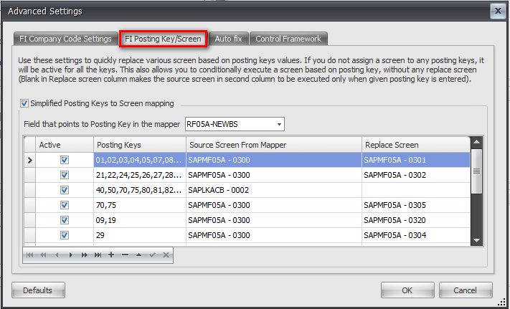Click source screen cell in 09,19 row
This screenshot has width=510, height=309.
[274, 220]
